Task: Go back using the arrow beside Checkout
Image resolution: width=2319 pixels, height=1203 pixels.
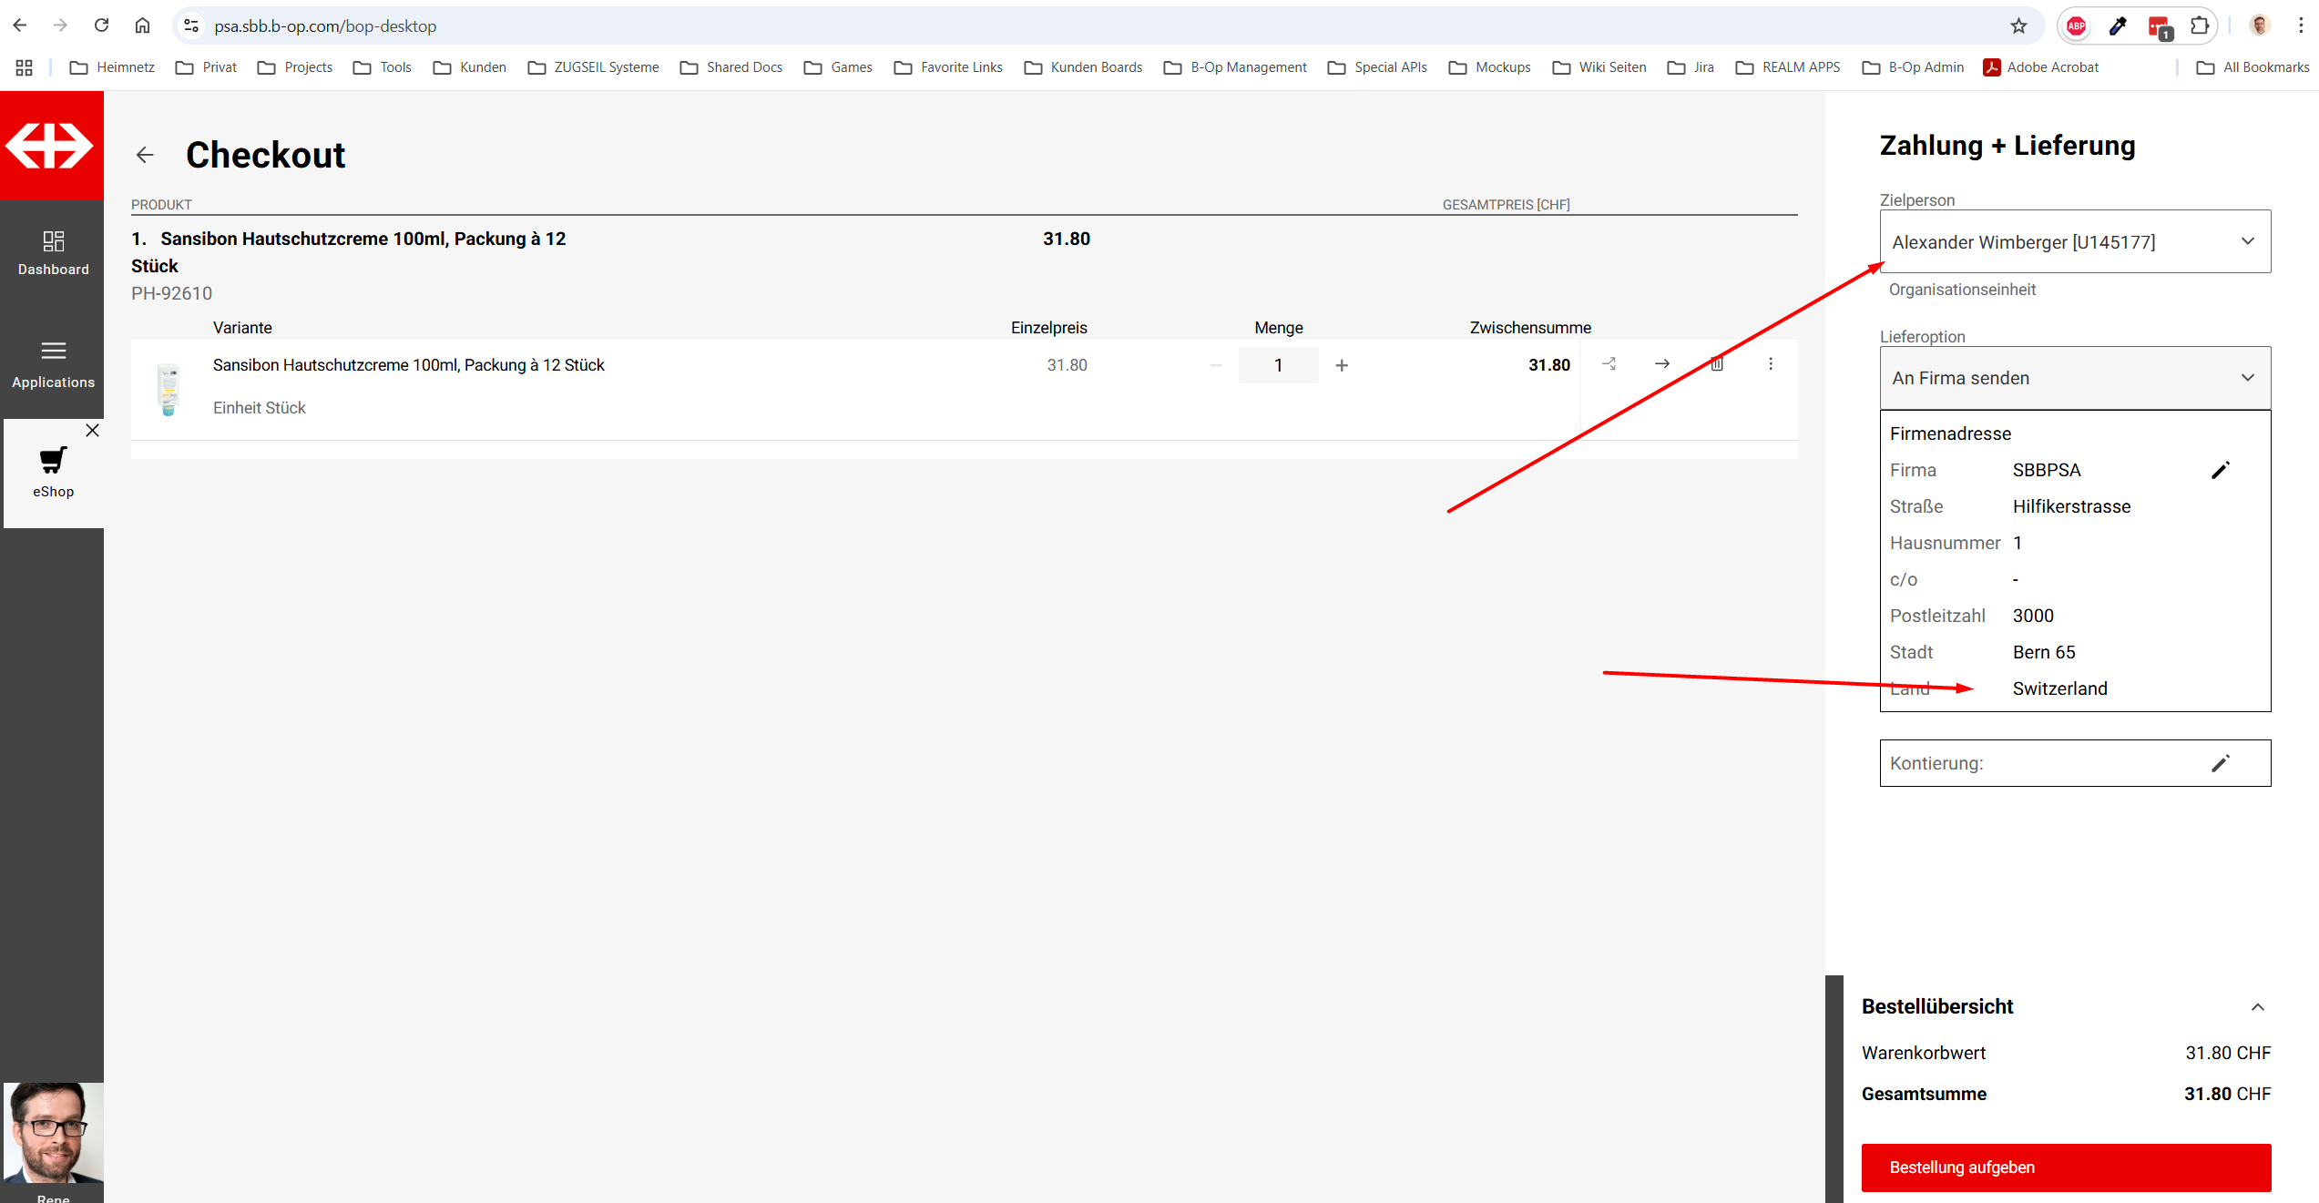Action: click(x=145, y=155)
